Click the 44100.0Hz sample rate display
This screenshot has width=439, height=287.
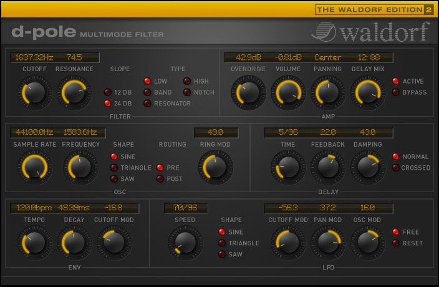pyautogui.click(x=34, y=132)
